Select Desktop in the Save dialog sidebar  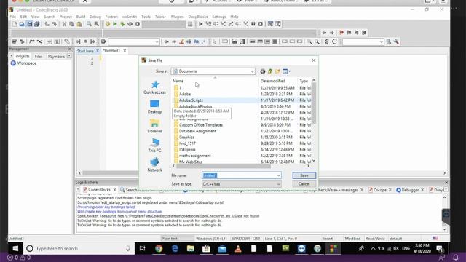[154, 107]
